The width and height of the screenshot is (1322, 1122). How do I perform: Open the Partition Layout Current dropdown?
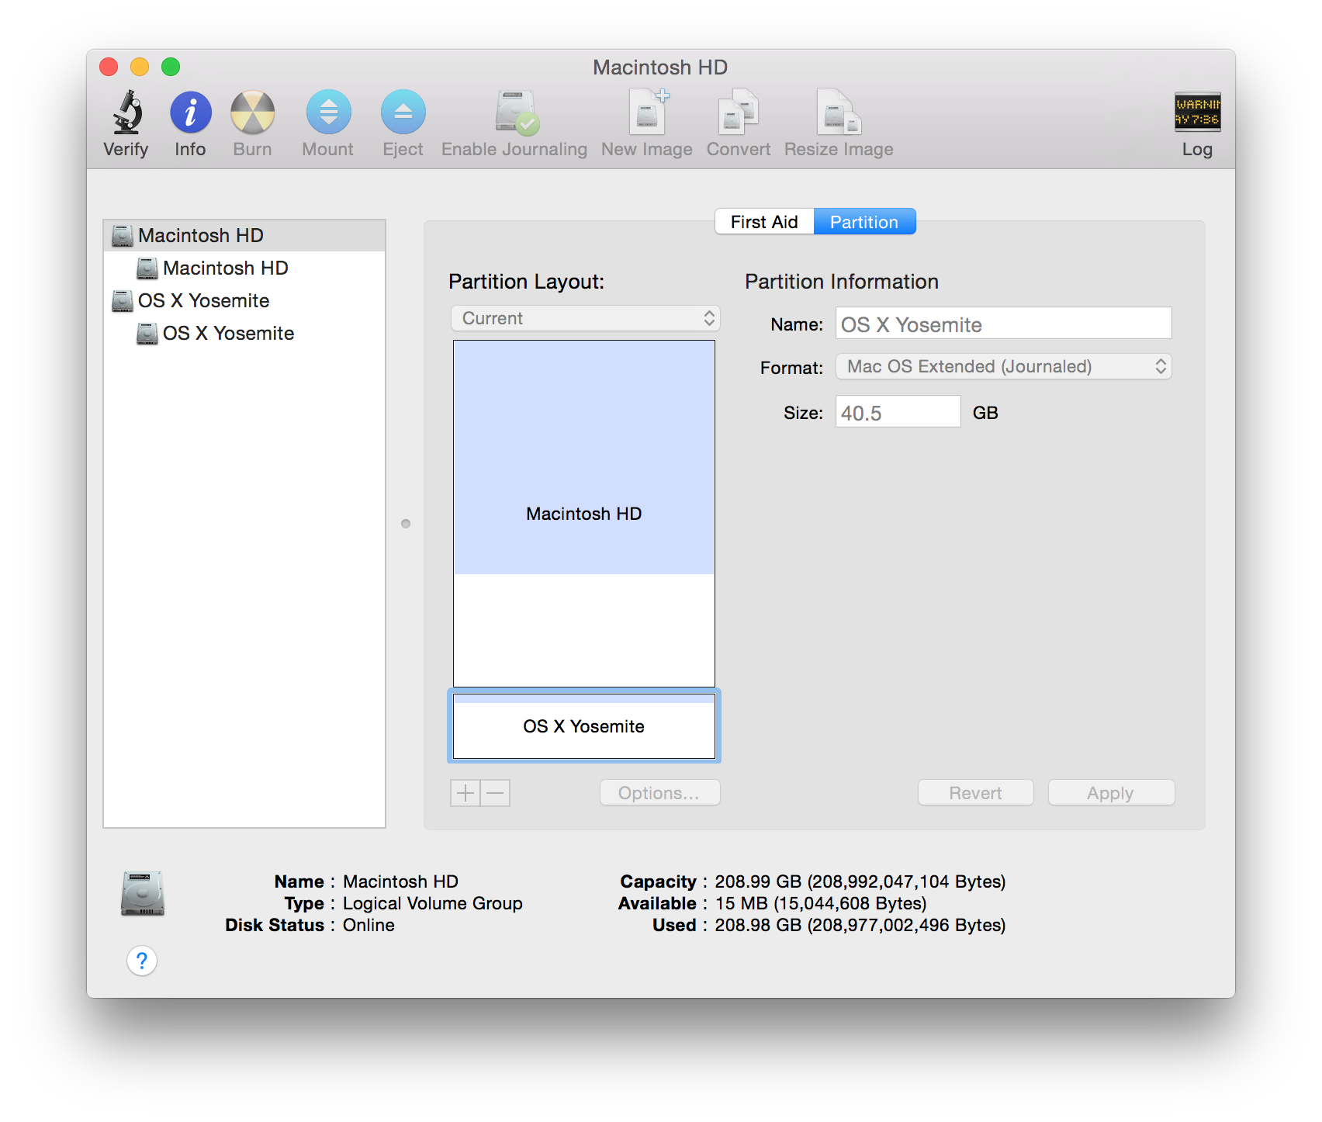[x=586, y=318]
